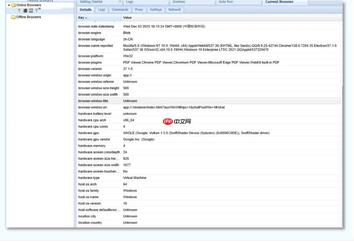Open the Proxy tab
Viewport: 354px width, 243px height.
pyautogui.click(x=139, y=10)
